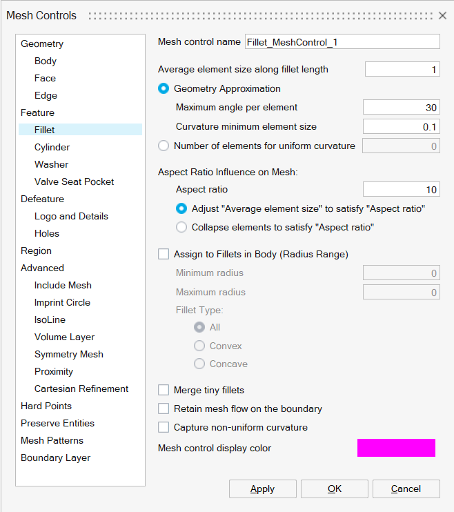454x512 pixels.
Task: Open Boundary Layer controls
Action: click(x=55, y=457)
